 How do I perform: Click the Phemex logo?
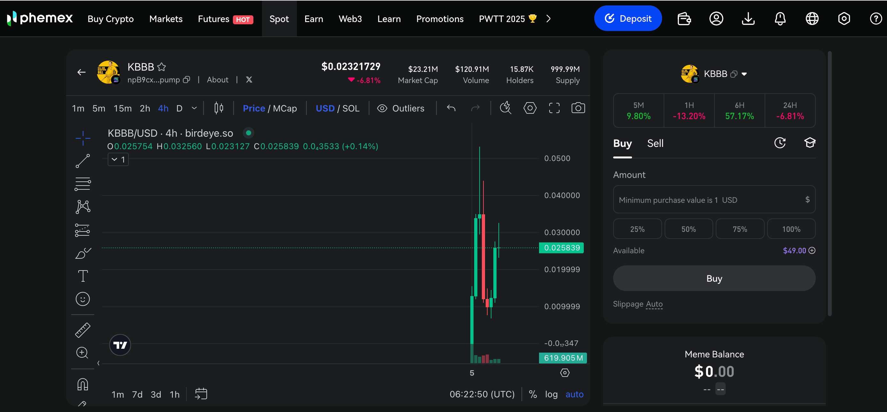(x=40, y=18)
